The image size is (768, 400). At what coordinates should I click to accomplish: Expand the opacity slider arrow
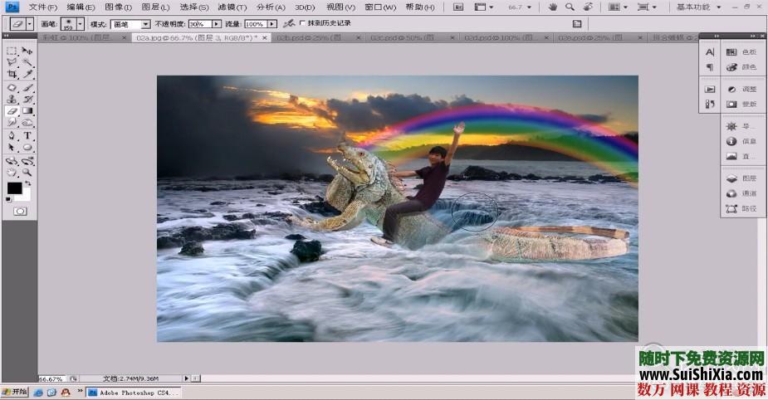click(215, 25)
